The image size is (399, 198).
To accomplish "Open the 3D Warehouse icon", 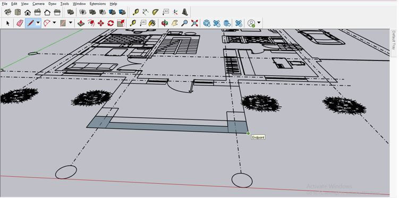I will pos(207,23).
